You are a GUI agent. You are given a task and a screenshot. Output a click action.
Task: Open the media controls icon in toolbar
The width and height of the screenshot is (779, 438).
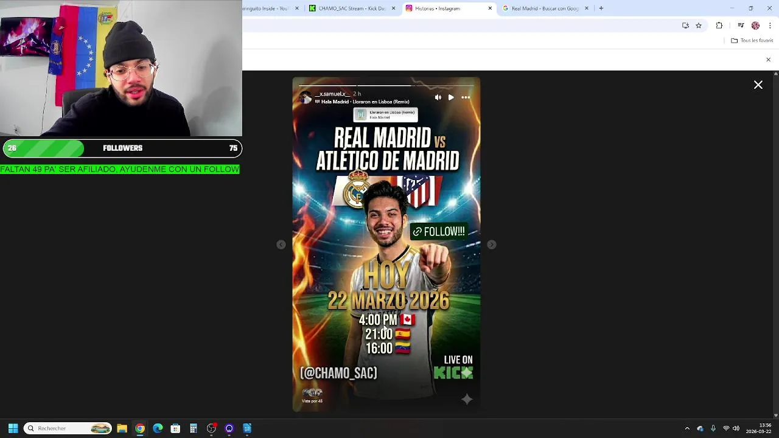pos(741,26)
